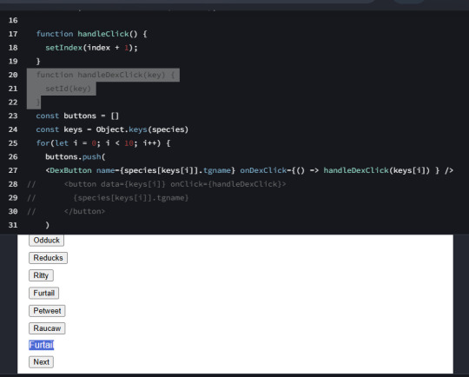Click line number 27 in gutter
Screen dimensions: 469x377
[x=13, y=170]
